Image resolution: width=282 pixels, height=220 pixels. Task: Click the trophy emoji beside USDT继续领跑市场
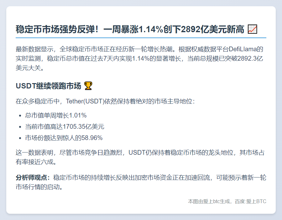pyautogui.click(x=88, y=86)
